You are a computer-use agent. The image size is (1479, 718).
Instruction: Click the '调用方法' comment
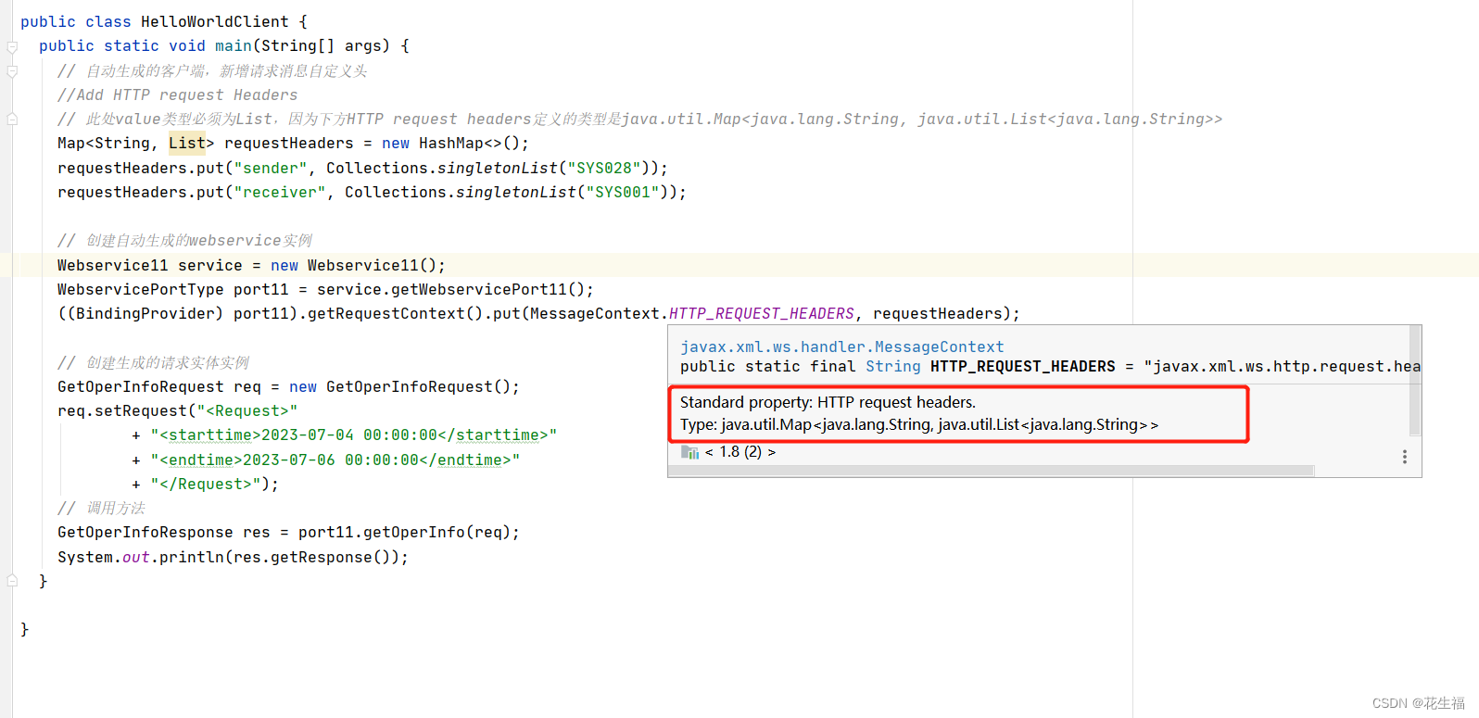pos(102,508)
